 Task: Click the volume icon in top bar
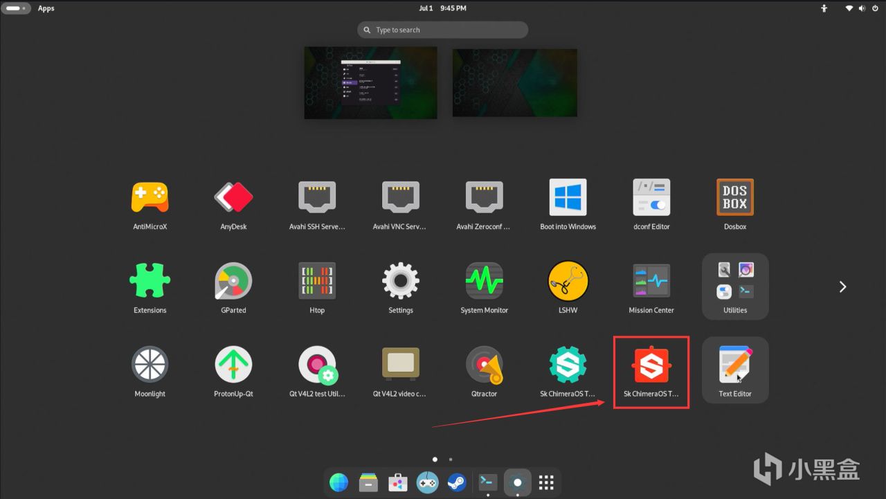tap(862, 8)
